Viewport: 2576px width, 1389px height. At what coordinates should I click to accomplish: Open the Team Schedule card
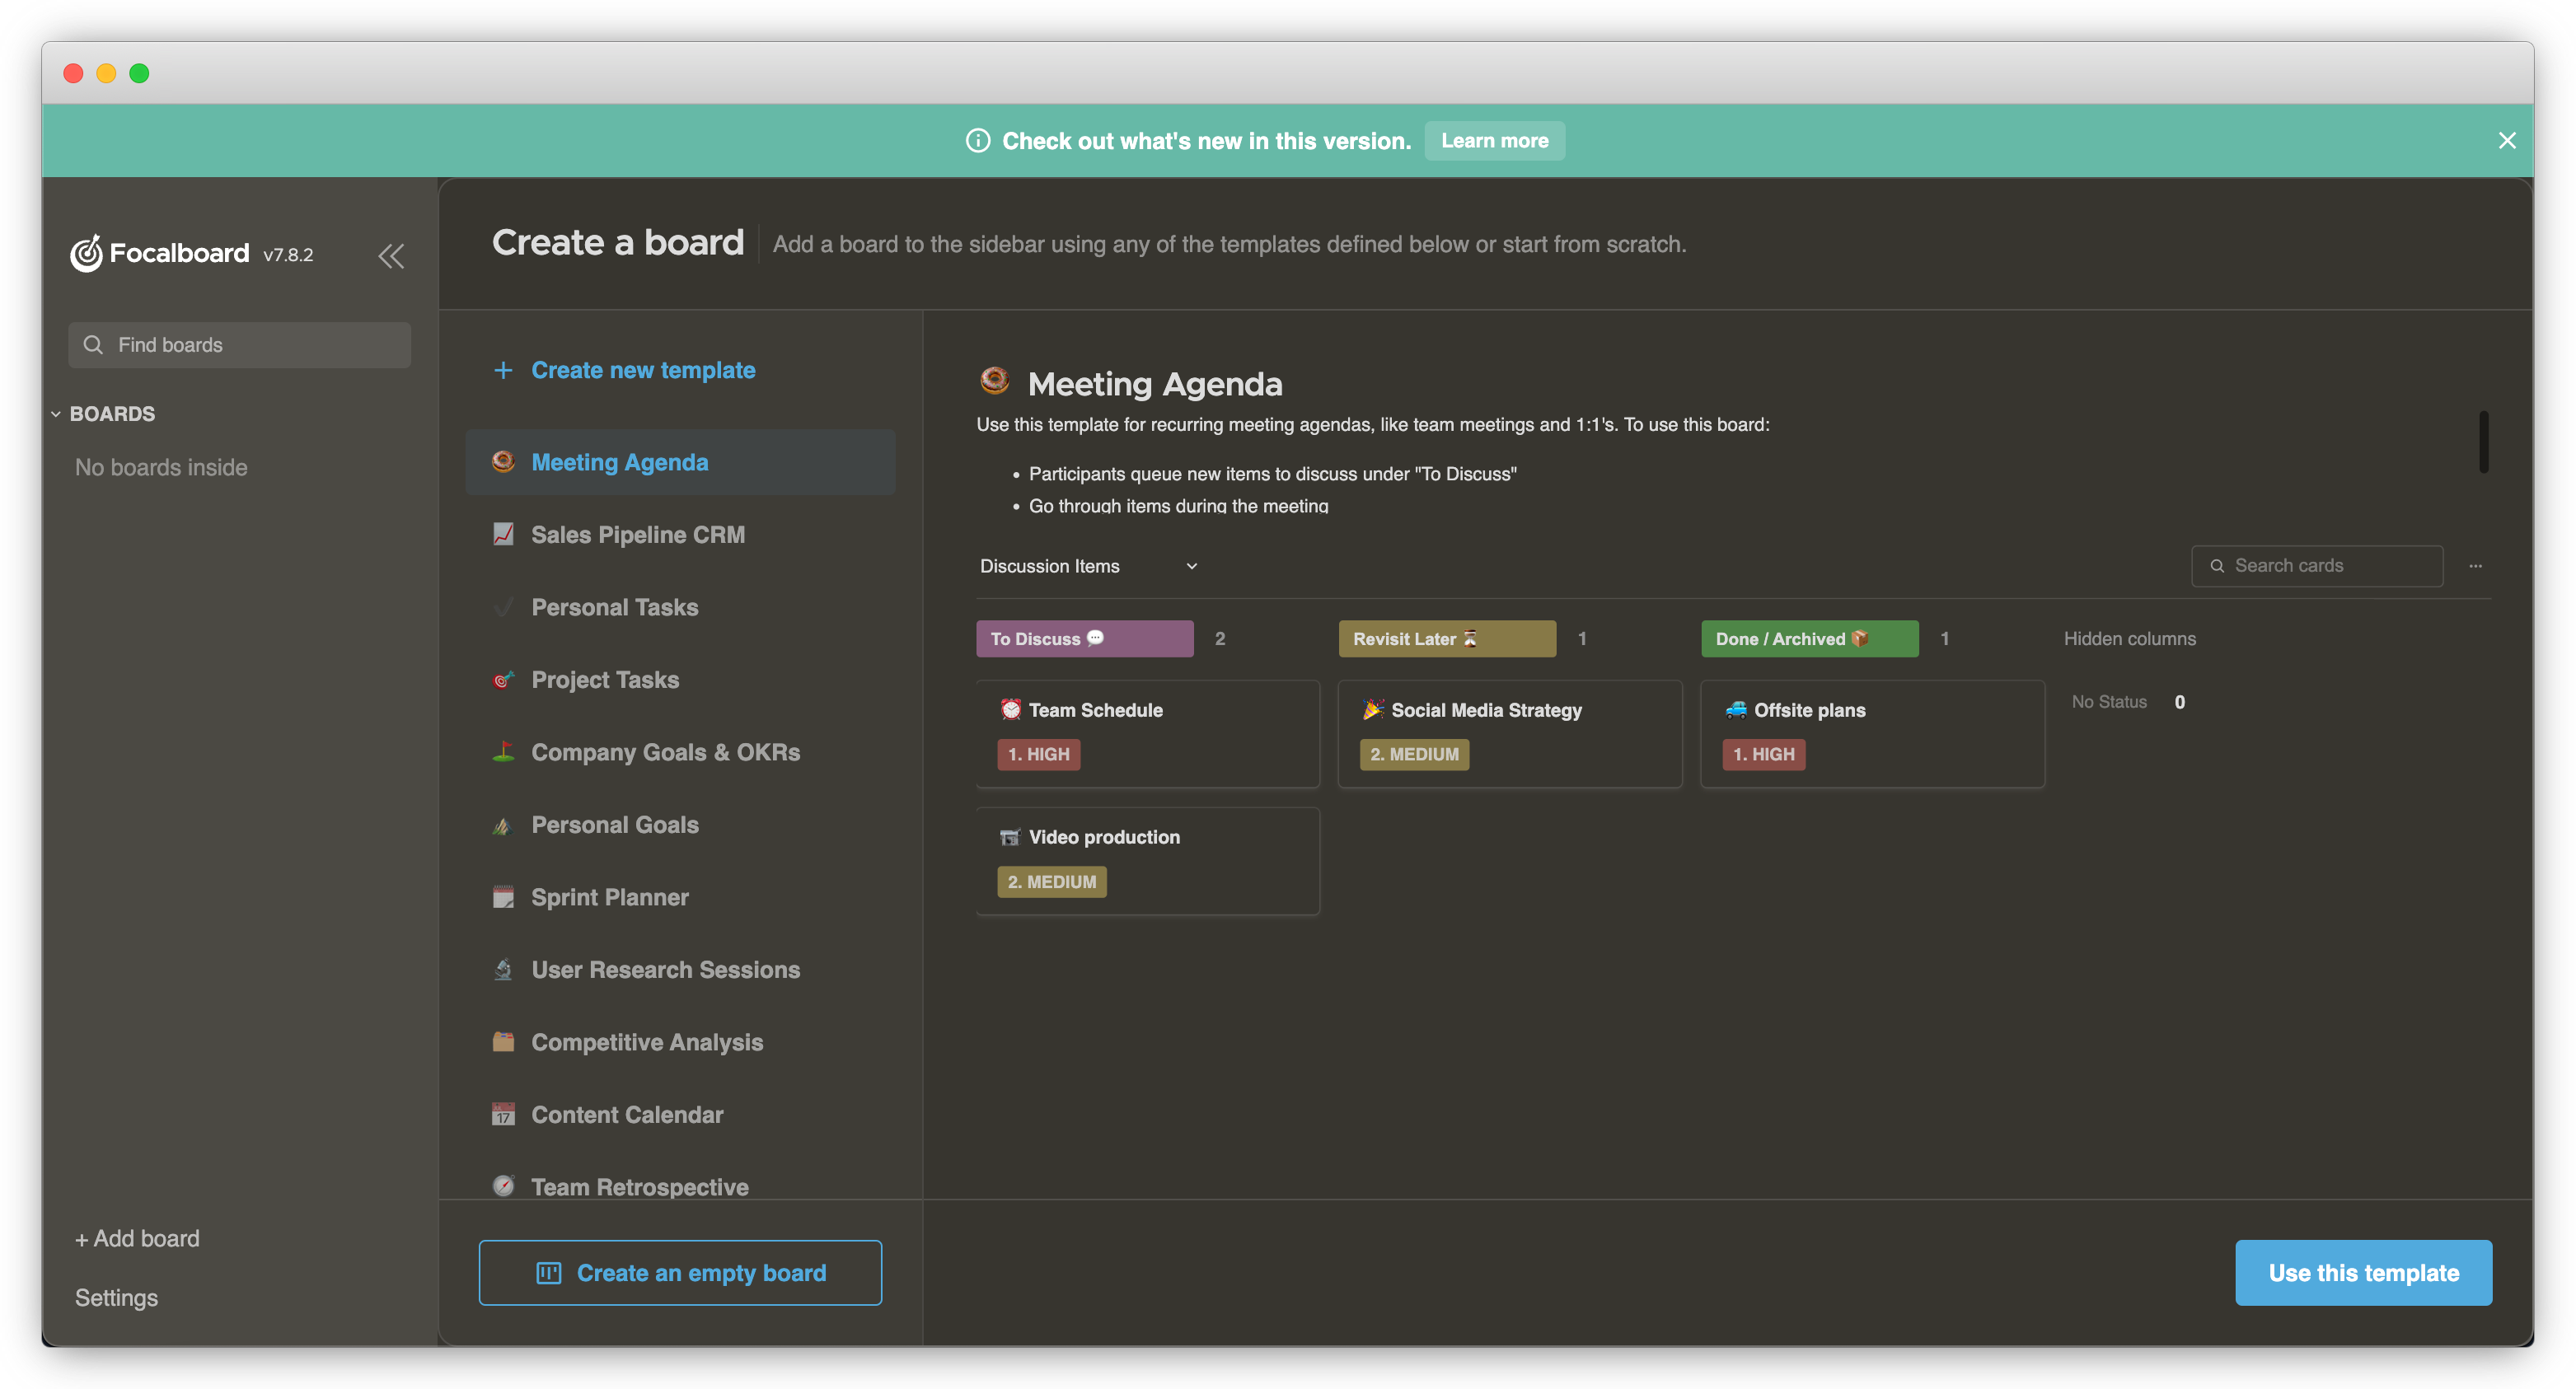click(1146, 732)
